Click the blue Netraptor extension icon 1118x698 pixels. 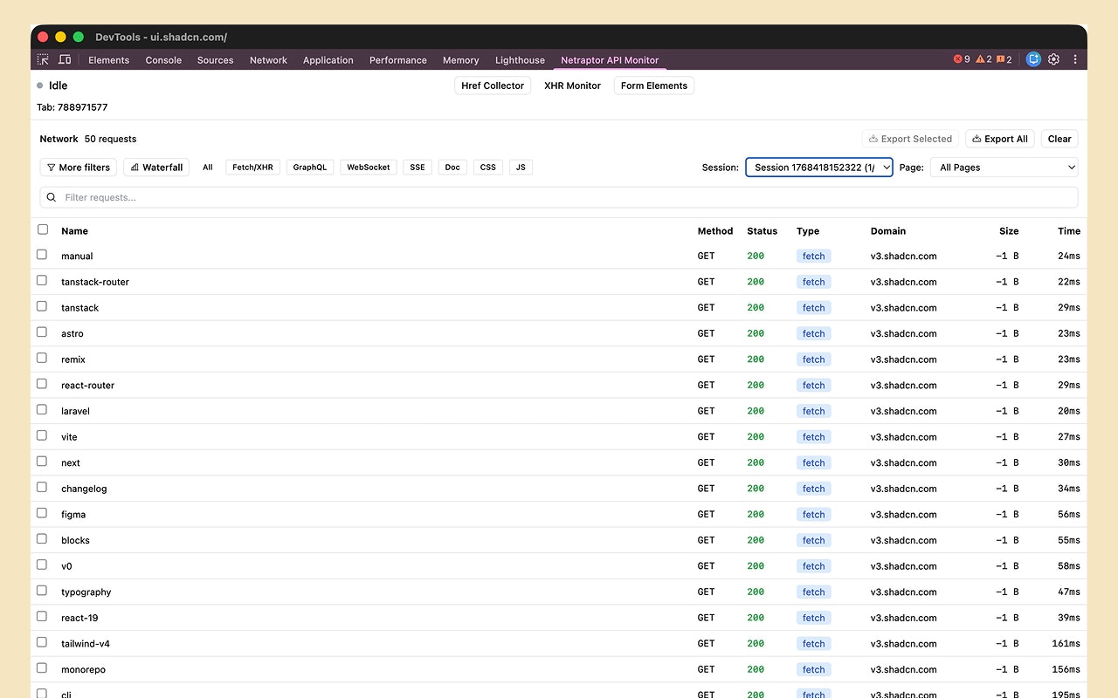(x=1033, y=58)
